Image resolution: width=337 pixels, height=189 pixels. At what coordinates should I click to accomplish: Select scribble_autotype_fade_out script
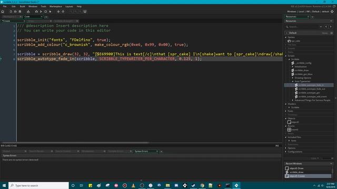point(312,89)
